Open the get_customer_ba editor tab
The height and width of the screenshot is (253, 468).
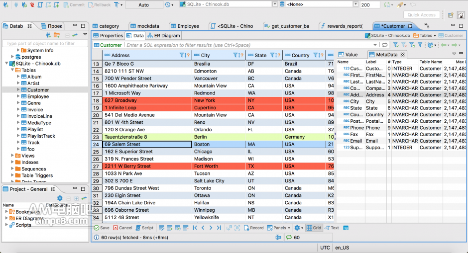287,26
